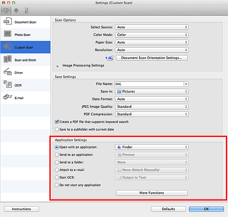Select Scan and Stitch in the sidebar
Image resolution: width=228 pixels, height=217 pixels.
click(x=25, y=60)
